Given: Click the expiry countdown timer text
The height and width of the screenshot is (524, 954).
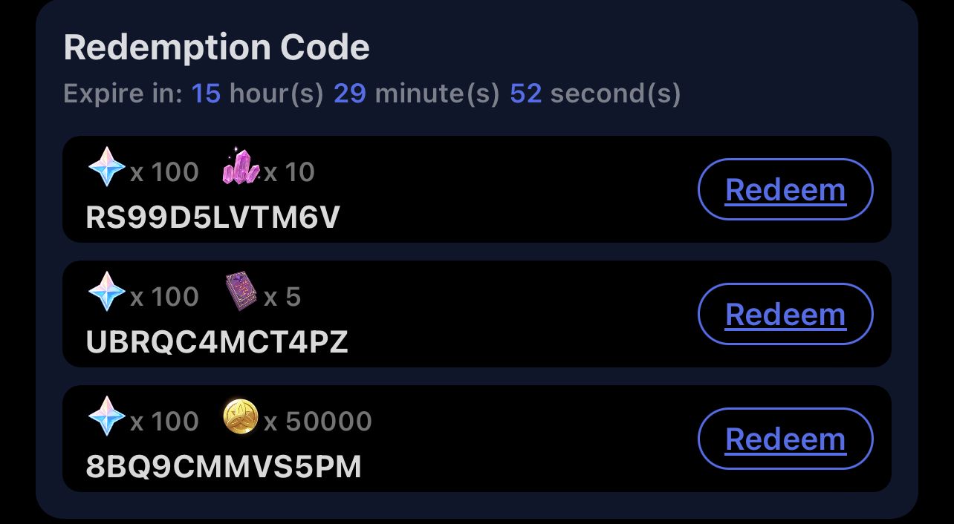Looking at the screenshot, I should [371, 94].
